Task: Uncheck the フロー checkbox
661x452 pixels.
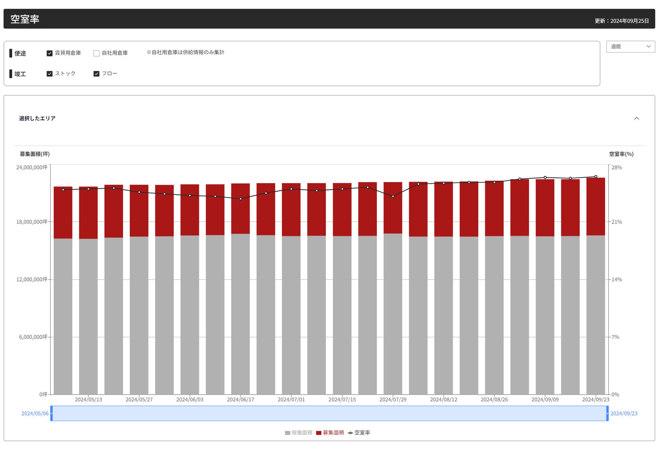Action: coord(97,74)
